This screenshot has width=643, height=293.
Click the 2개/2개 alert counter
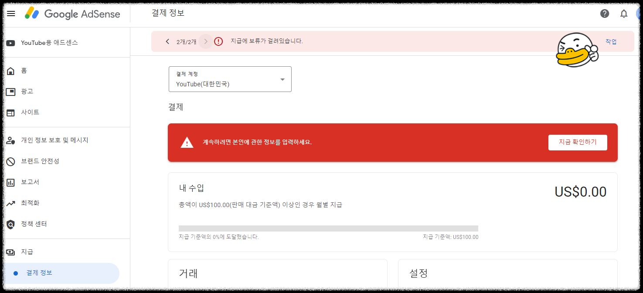click(x=187, y=42)
